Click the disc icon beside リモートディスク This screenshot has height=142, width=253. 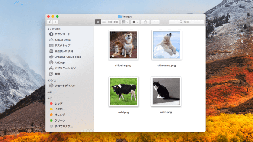coord(51,86)
